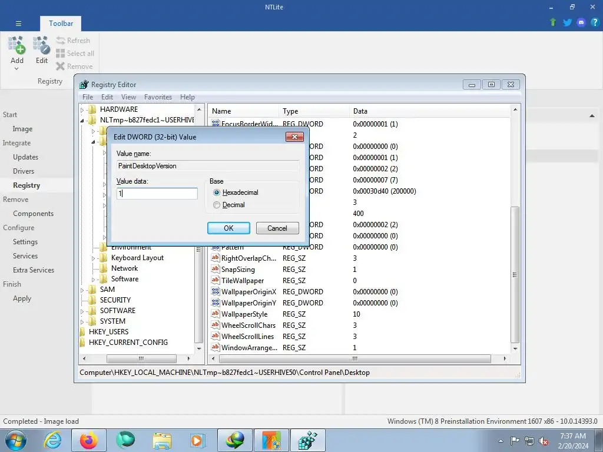Click the green update arrow icon
Viewport: 603px width, 452px height.
tap(553, 22)
